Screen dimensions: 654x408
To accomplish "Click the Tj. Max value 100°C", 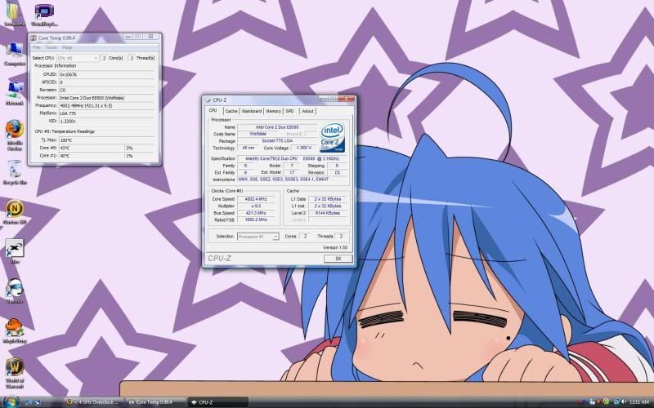I will click(107, 140).
